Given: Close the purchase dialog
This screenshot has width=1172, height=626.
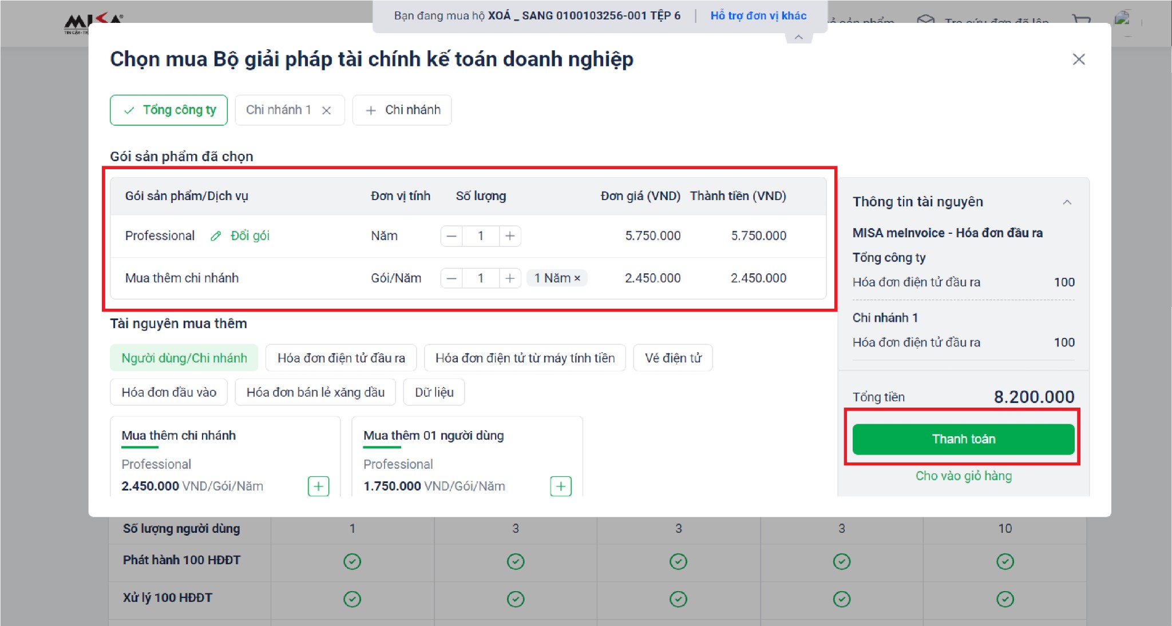Looking at the screenshot, I should (1079, 59).
